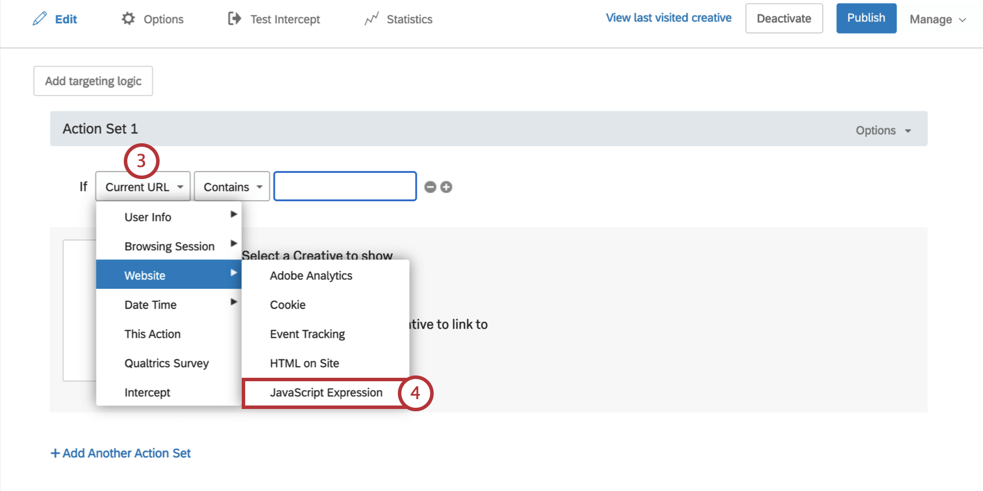
Task: Choose Cookie from the Website submenu
Action: click(x=287, y=304)
